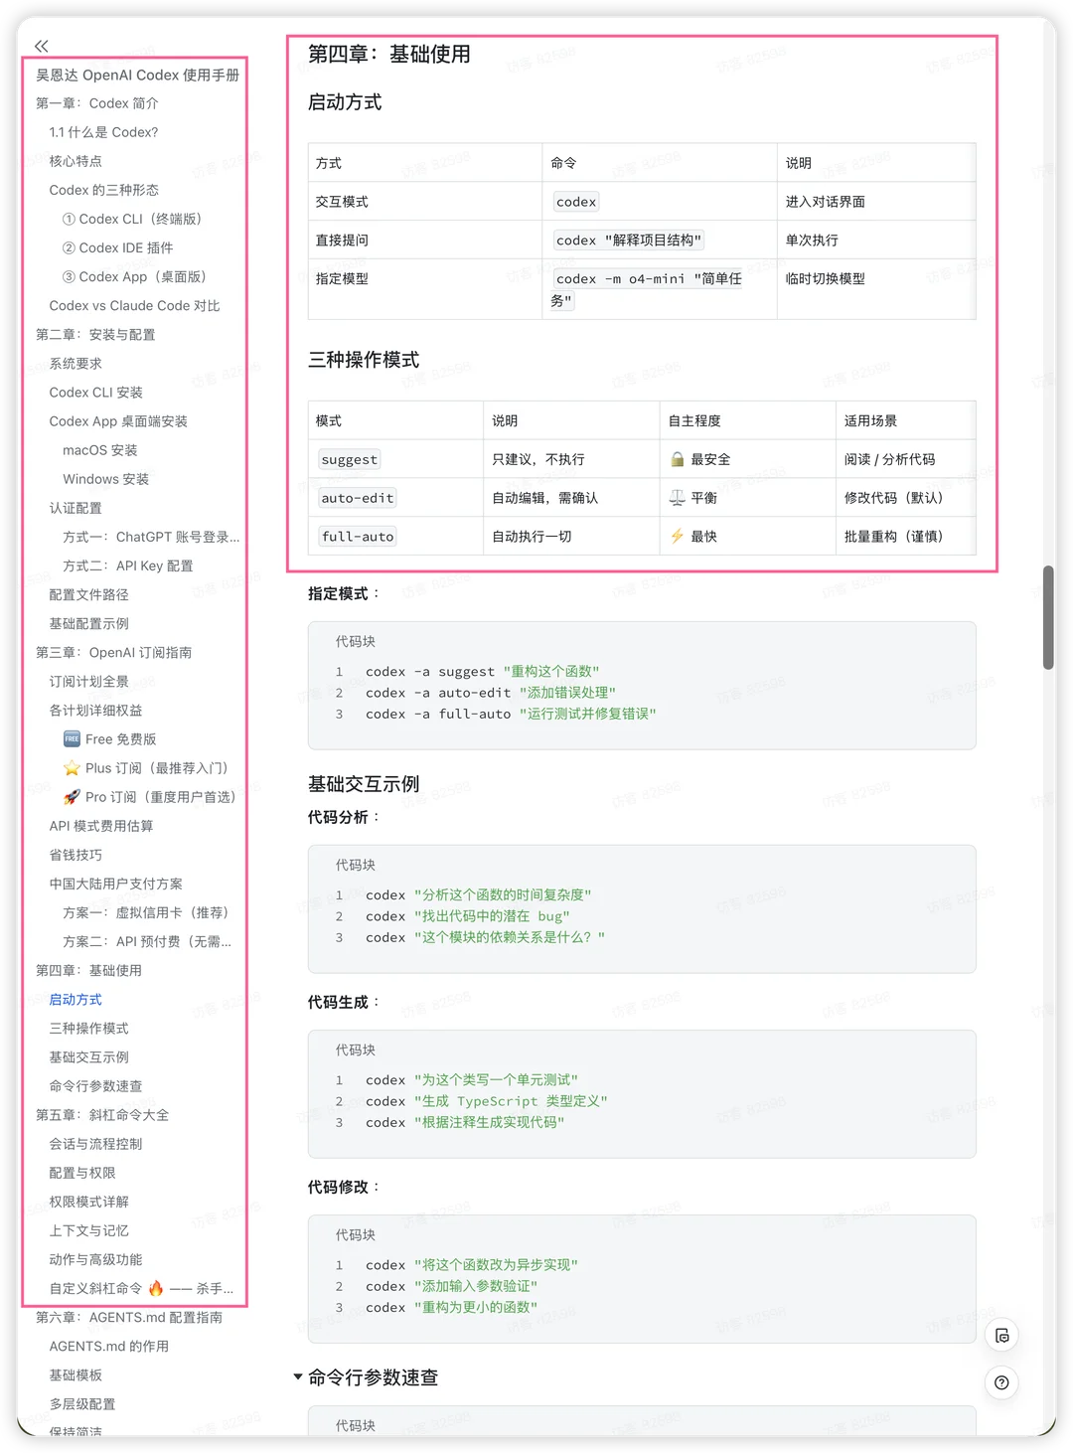Viewport: 1073px width, 1453px height.
Task: Jump to 配置文件路径
Action: pyautogui.click(x=89, y=594)
